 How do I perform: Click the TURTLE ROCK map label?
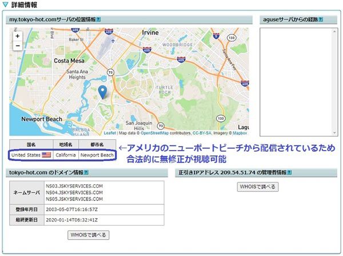[x=165, y=90]
